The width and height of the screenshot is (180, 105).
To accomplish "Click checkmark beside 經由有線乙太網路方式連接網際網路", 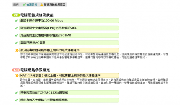I will coord(16,100).
